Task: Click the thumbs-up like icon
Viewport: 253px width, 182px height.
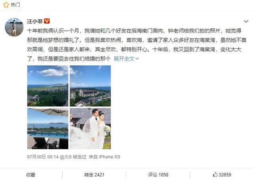Action: (x=215, y=174)
